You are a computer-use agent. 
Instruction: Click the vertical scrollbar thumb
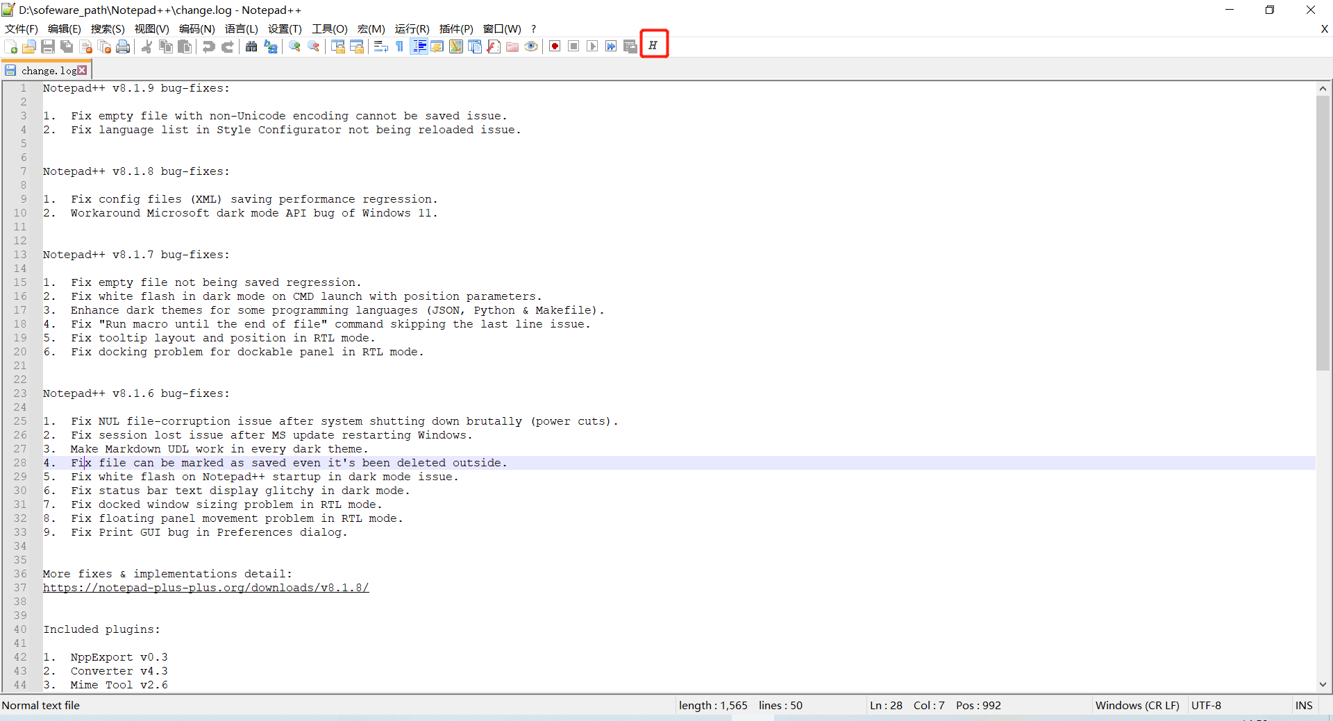(x=1323, y=232)
